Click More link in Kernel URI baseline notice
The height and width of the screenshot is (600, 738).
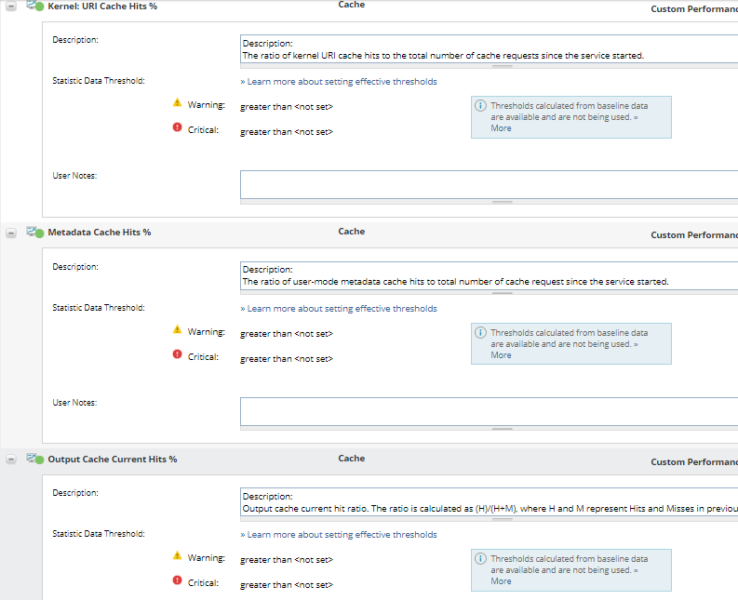[501, 128]
